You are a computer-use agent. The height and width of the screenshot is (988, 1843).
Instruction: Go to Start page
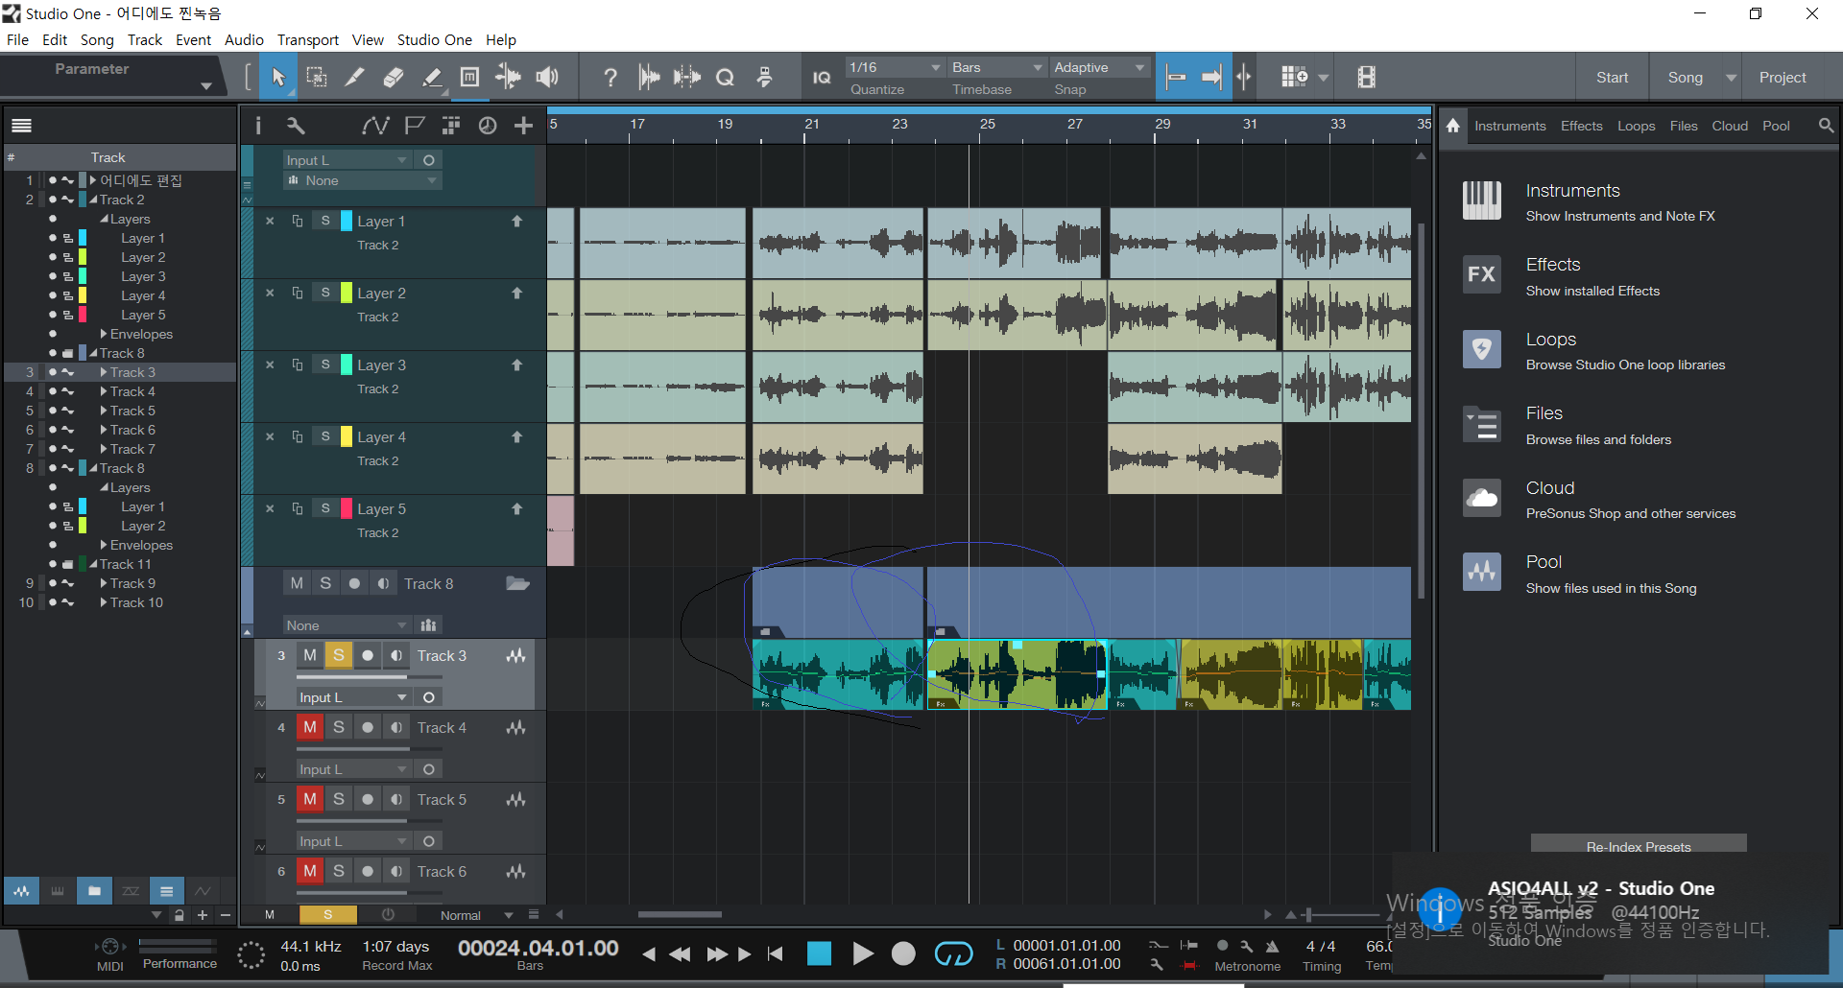(1612, 78)
